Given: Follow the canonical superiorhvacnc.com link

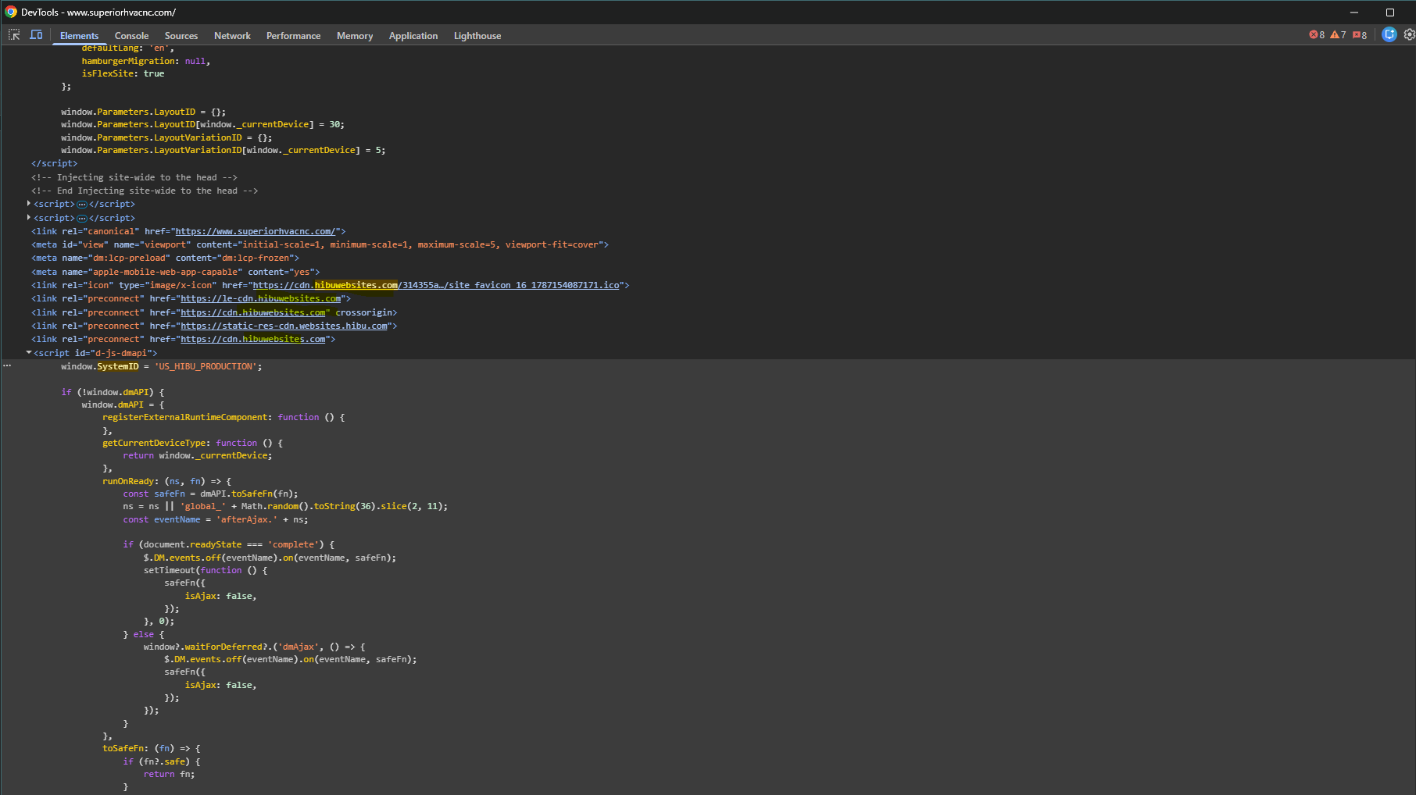Looking at the screenshot, I should (x=256, y=231).
